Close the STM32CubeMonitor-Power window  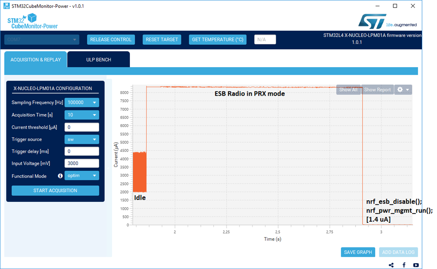pyautogui.click(x=413, y=6)
